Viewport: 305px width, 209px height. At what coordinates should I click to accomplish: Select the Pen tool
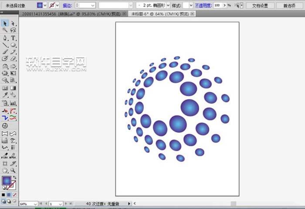(x=5, y=38)
